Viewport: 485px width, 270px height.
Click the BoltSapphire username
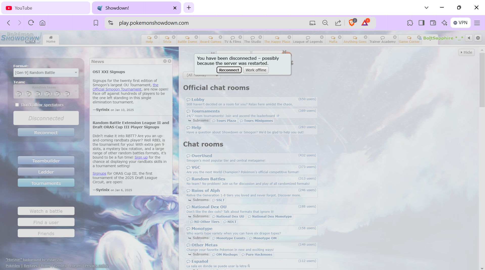(443, 38)
